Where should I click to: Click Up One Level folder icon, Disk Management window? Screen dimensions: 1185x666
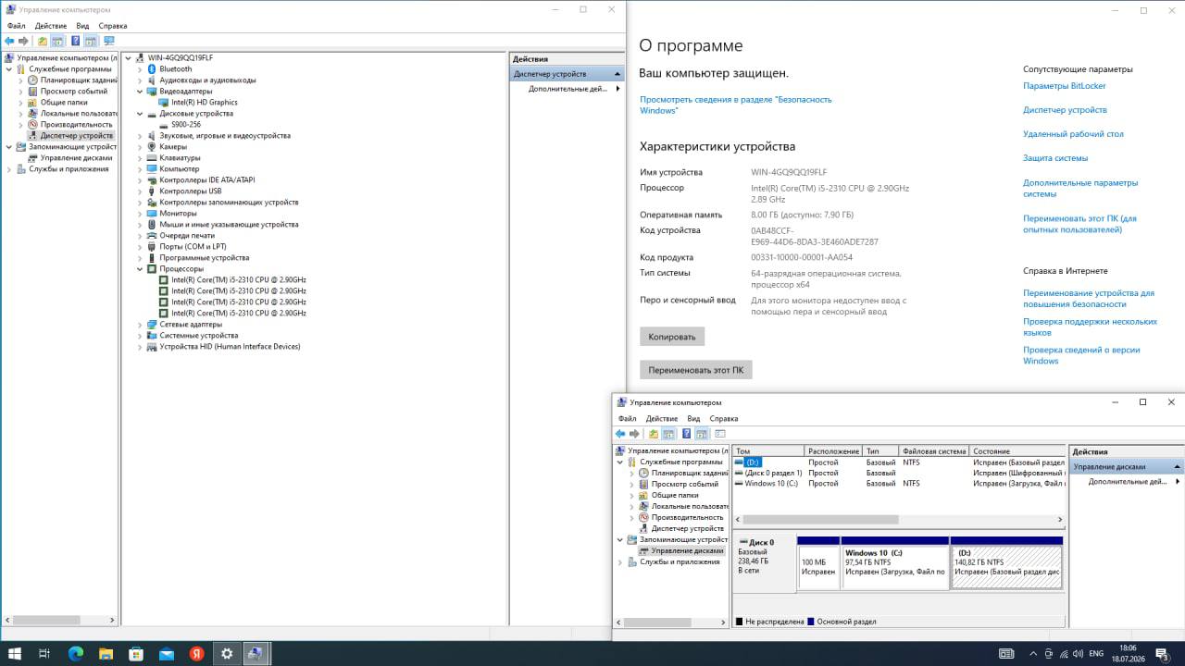(x=654, y=433)
